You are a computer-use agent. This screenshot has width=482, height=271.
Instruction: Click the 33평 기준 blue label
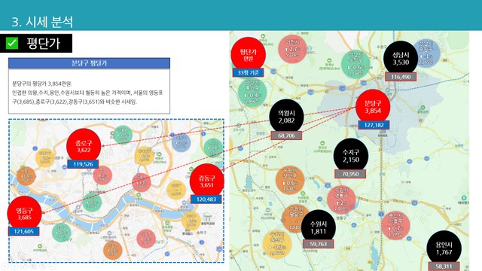coord(249,73)
